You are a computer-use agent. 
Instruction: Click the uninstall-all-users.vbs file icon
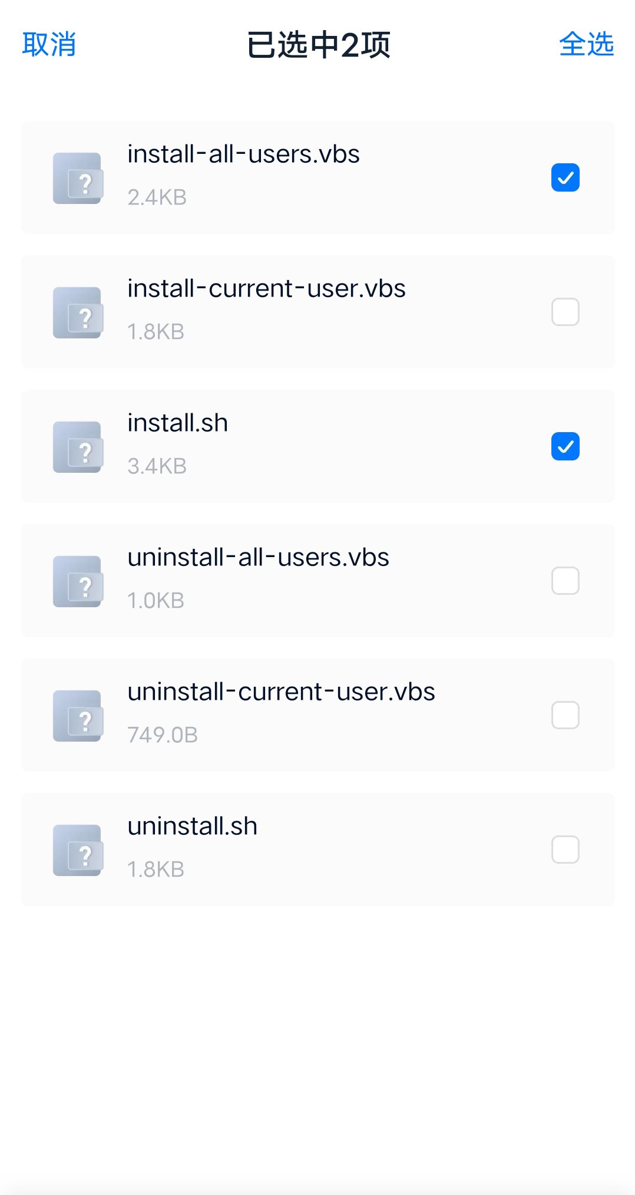pos(78,581)
